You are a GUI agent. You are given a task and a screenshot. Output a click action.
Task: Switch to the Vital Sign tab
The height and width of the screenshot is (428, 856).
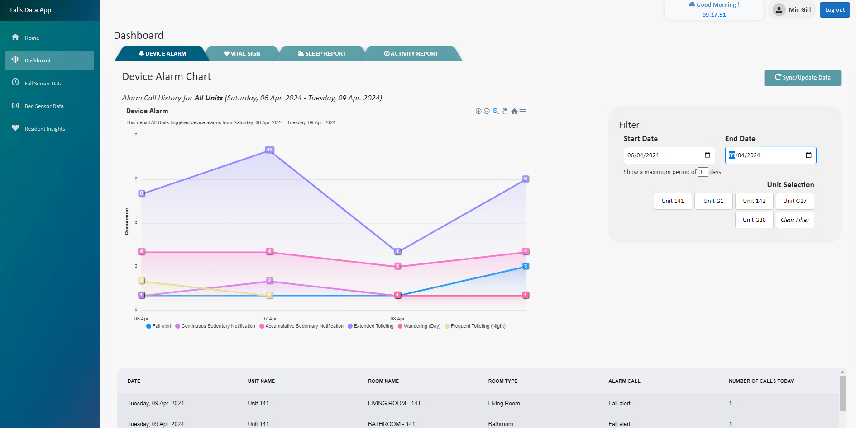[x=242, y=54]
